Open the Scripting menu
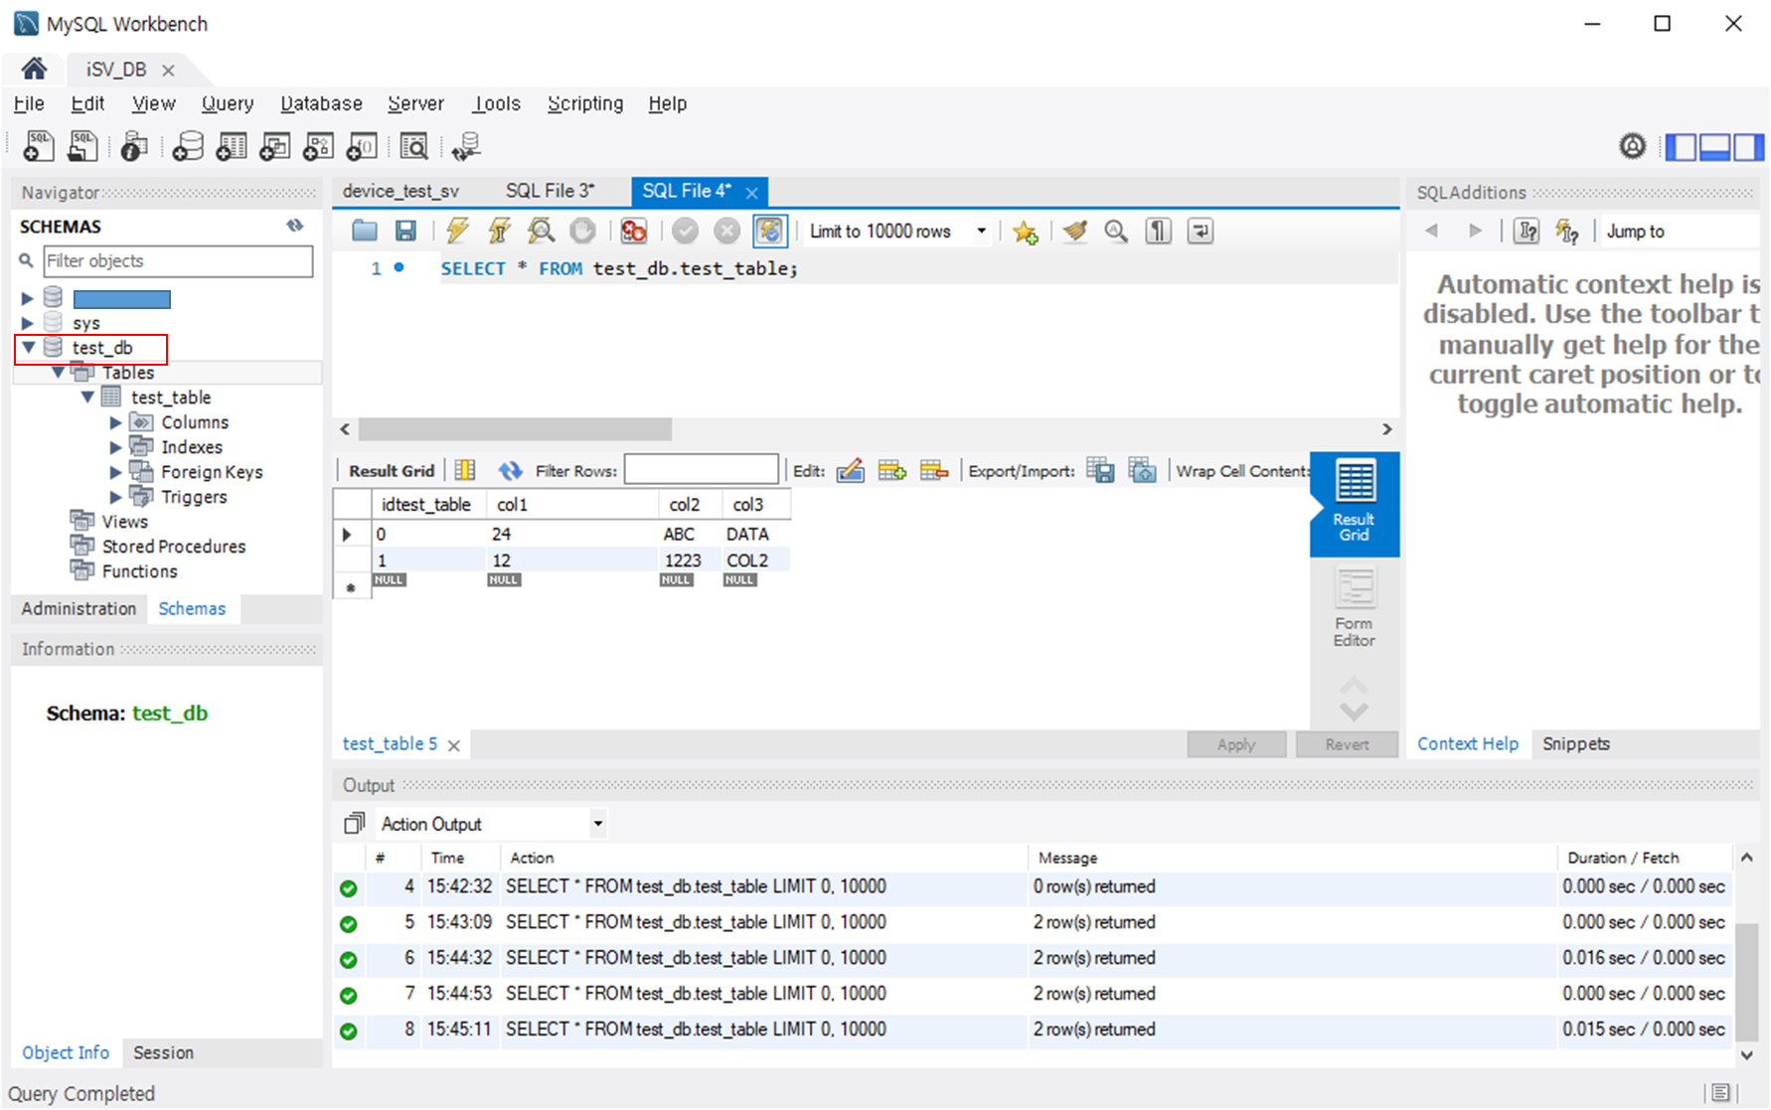Viewport: 1771px width, 1110px height. tap(585, 103)
